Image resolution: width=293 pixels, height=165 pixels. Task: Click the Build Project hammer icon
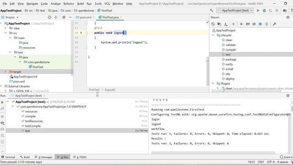212,11
